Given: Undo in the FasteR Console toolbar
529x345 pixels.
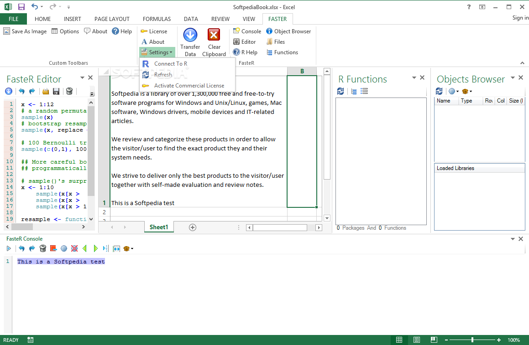Looking at the screenshot, I should point(21,248).
